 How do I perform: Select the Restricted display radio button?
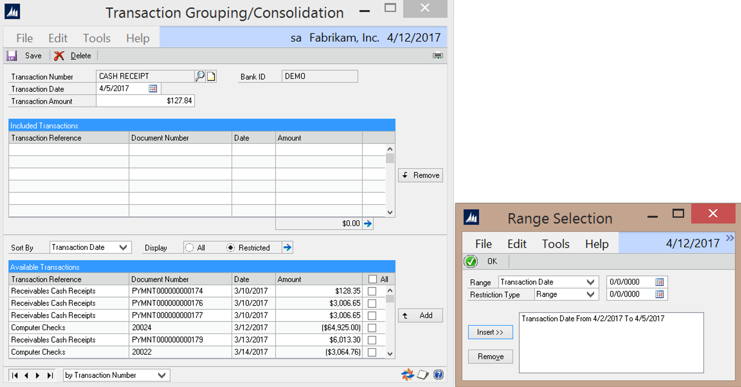pyautogui.click(x=230, y=248)
